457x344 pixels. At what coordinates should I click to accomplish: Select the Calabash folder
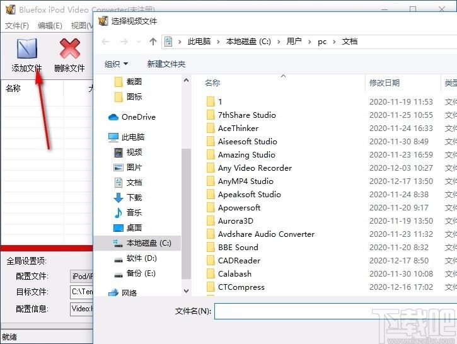(229, 274)
